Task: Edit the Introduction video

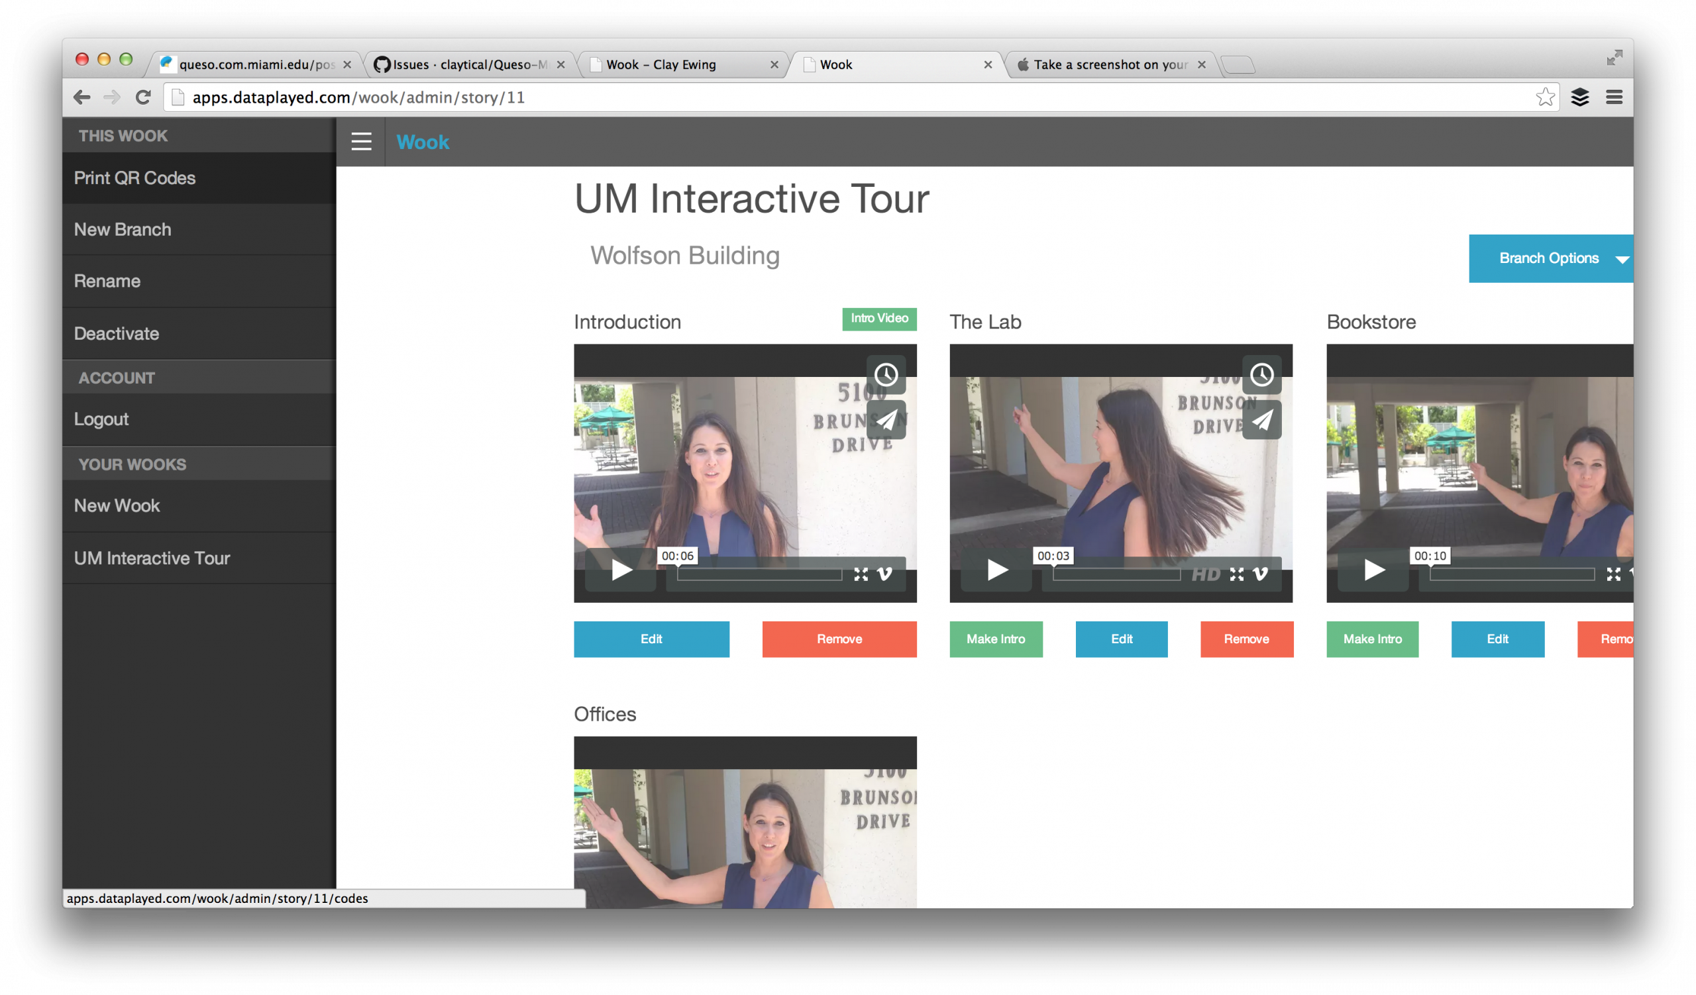Action: [651, 639]
